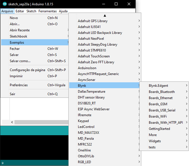Open DallasTemperature examples

click(104, 91)
